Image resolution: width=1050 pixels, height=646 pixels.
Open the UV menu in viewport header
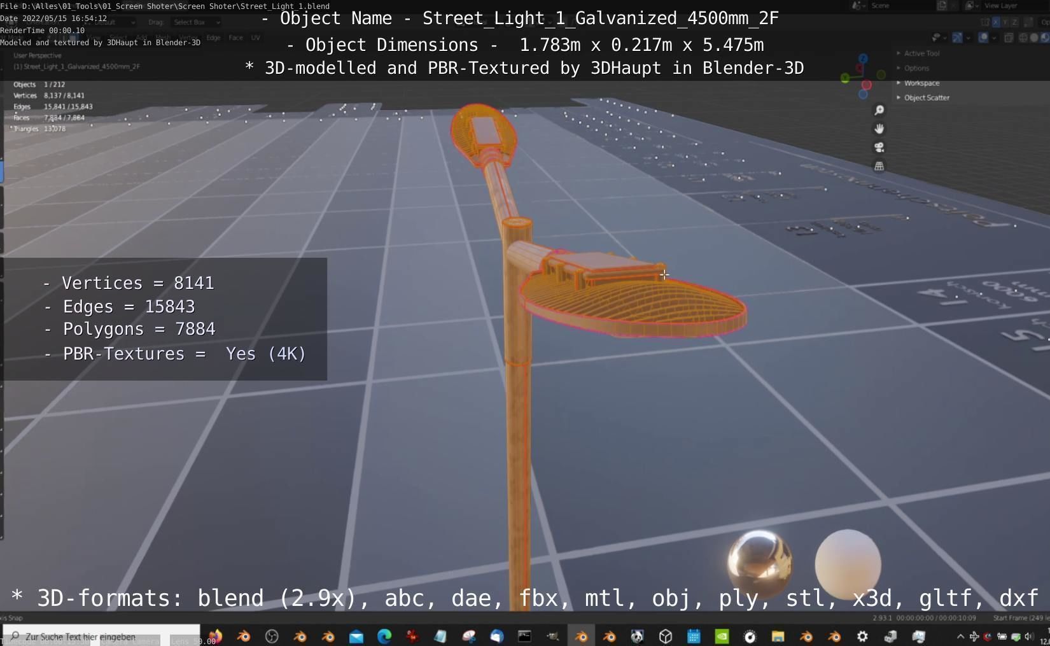(x=255, y=38)
